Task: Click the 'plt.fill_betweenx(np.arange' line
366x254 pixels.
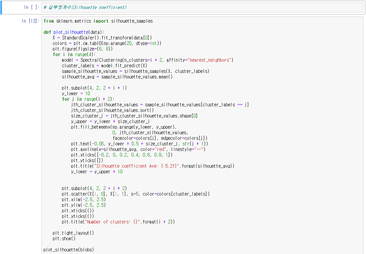Action: (124, 127)
